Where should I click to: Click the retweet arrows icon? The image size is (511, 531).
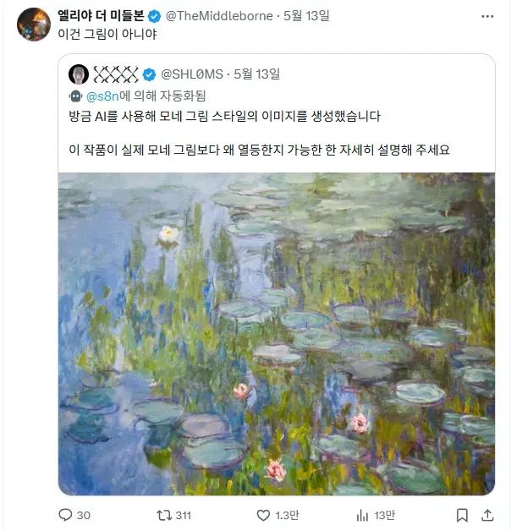163,516
